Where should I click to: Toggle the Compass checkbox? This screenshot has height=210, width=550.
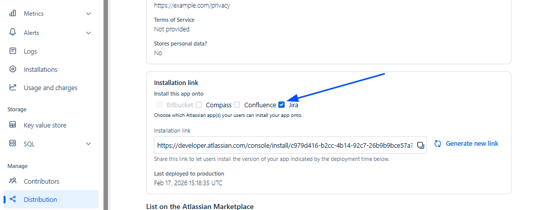(199, 104)
